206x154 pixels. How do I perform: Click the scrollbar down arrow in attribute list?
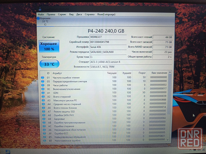[168, 140]
